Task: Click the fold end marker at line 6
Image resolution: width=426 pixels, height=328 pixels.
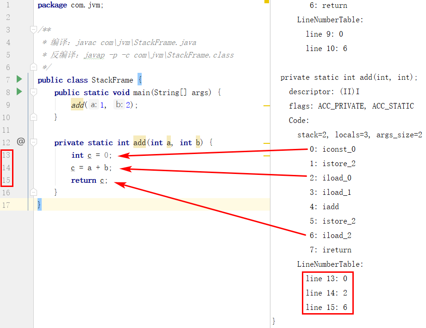Action: click(33, 67)
